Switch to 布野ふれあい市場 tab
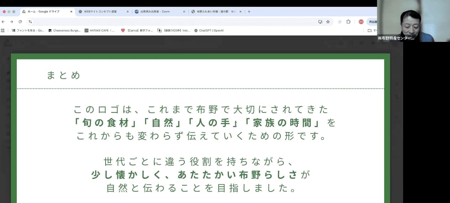The image size is (450, 203). click(x=216, y=12)
